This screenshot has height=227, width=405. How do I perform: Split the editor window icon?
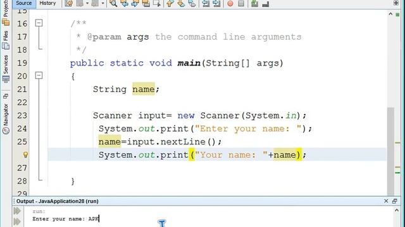pos(396,3)
